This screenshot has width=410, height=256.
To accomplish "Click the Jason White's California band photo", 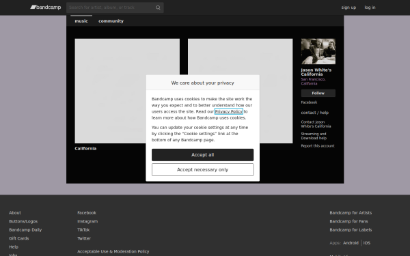I will pyautogui.click(x=318, y=51).
